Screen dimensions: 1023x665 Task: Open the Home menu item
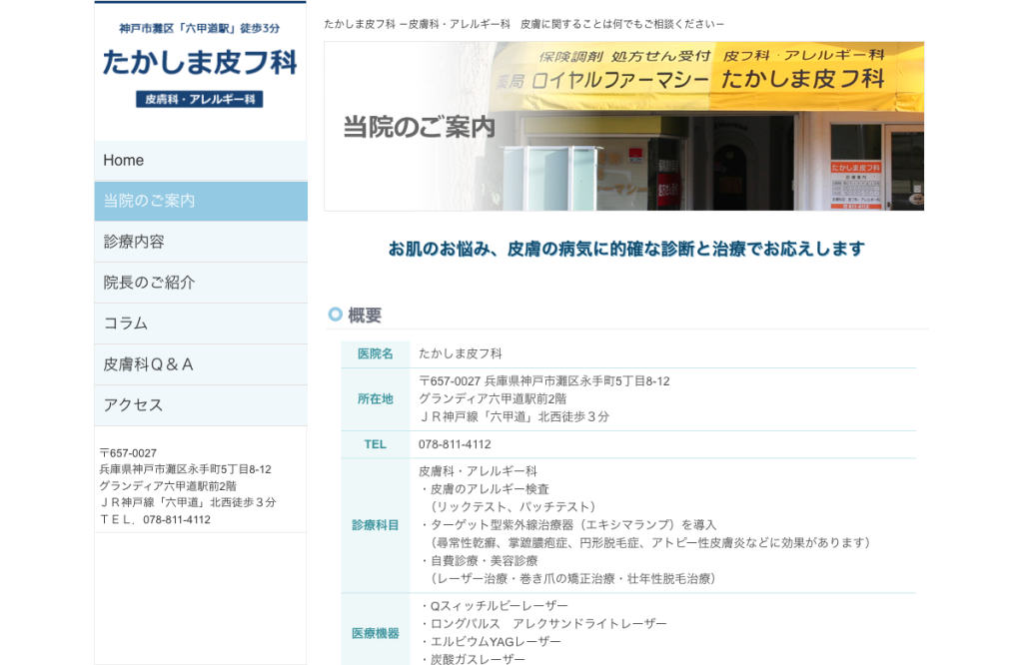coord(201,161)
